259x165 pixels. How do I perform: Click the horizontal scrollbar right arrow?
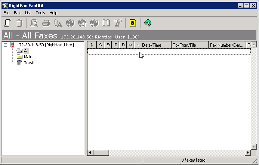(248, 153)
